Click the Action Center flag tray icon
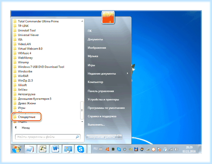Screen dimensions: 212x164 click(159, 150)
